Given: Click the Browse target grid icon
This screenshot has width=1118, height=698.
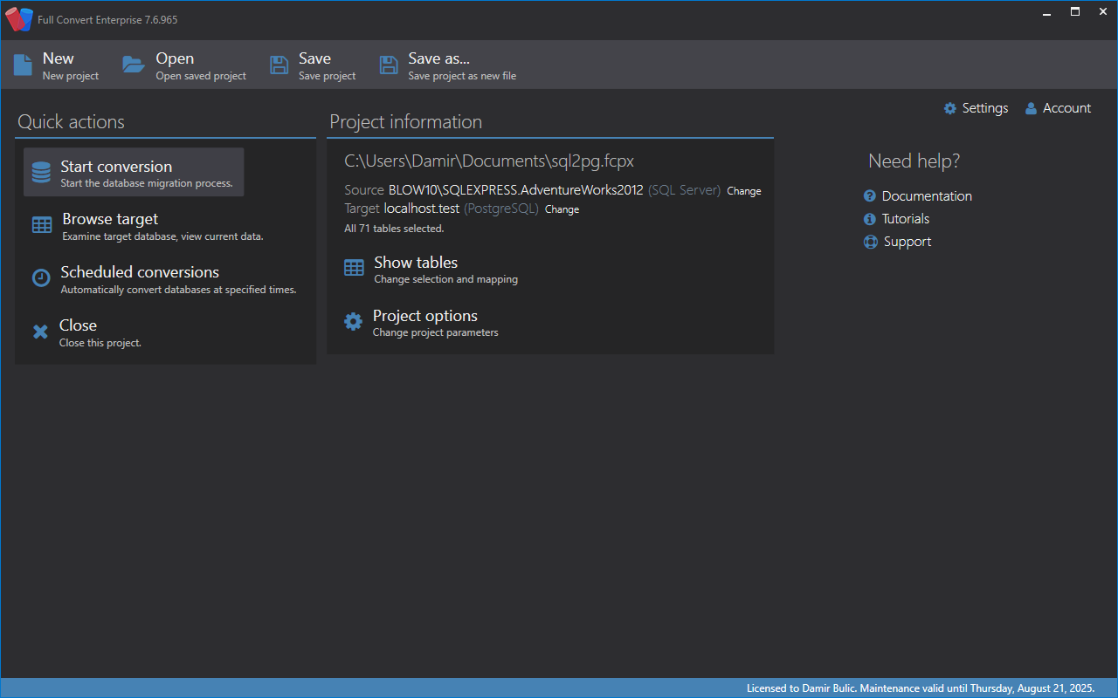Looking at the screenshot, I should tap(42, 225).
